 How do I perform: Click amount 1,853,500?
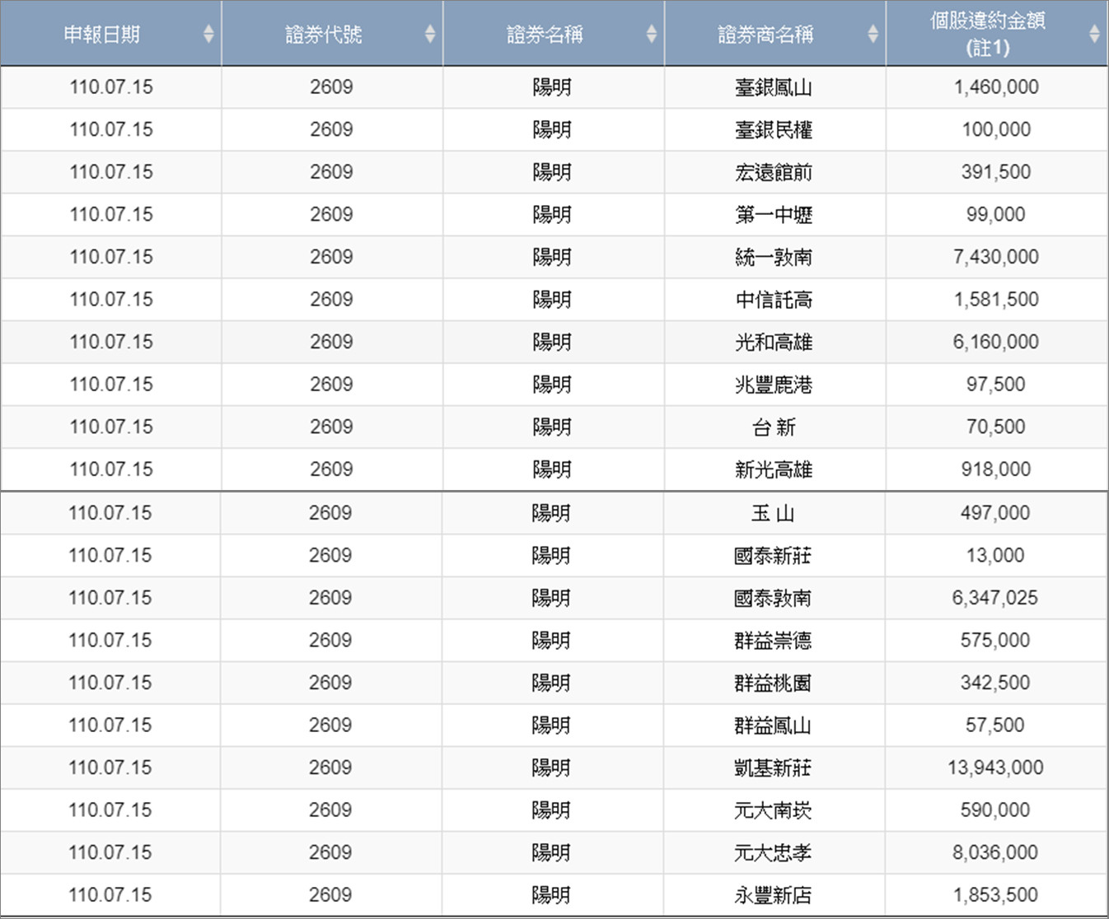coord(995,894)
